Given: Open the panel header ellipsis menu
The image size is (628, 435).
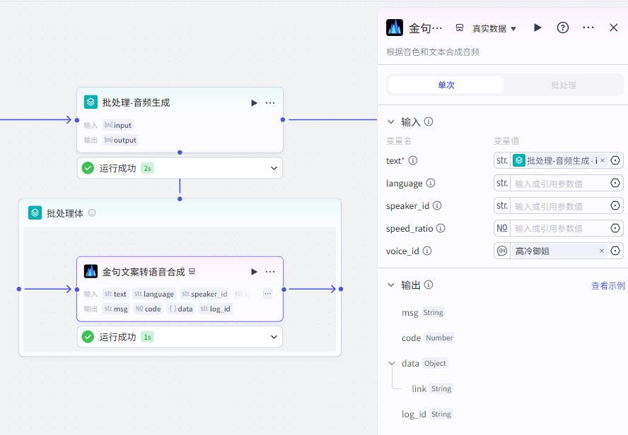Looking at the screenshot, I should point(588,28).
